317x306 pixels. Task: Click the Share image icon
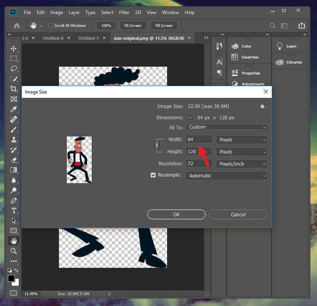pos(302,25)
